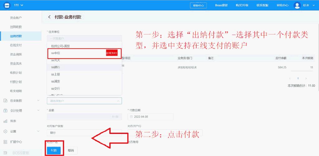Choose ss中信 account option
This screenshot has height=156, width=319.
84,53
